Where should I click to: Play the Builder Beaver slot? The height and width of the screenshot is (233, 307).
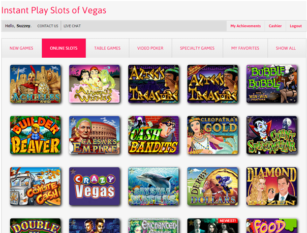point(36,135)
